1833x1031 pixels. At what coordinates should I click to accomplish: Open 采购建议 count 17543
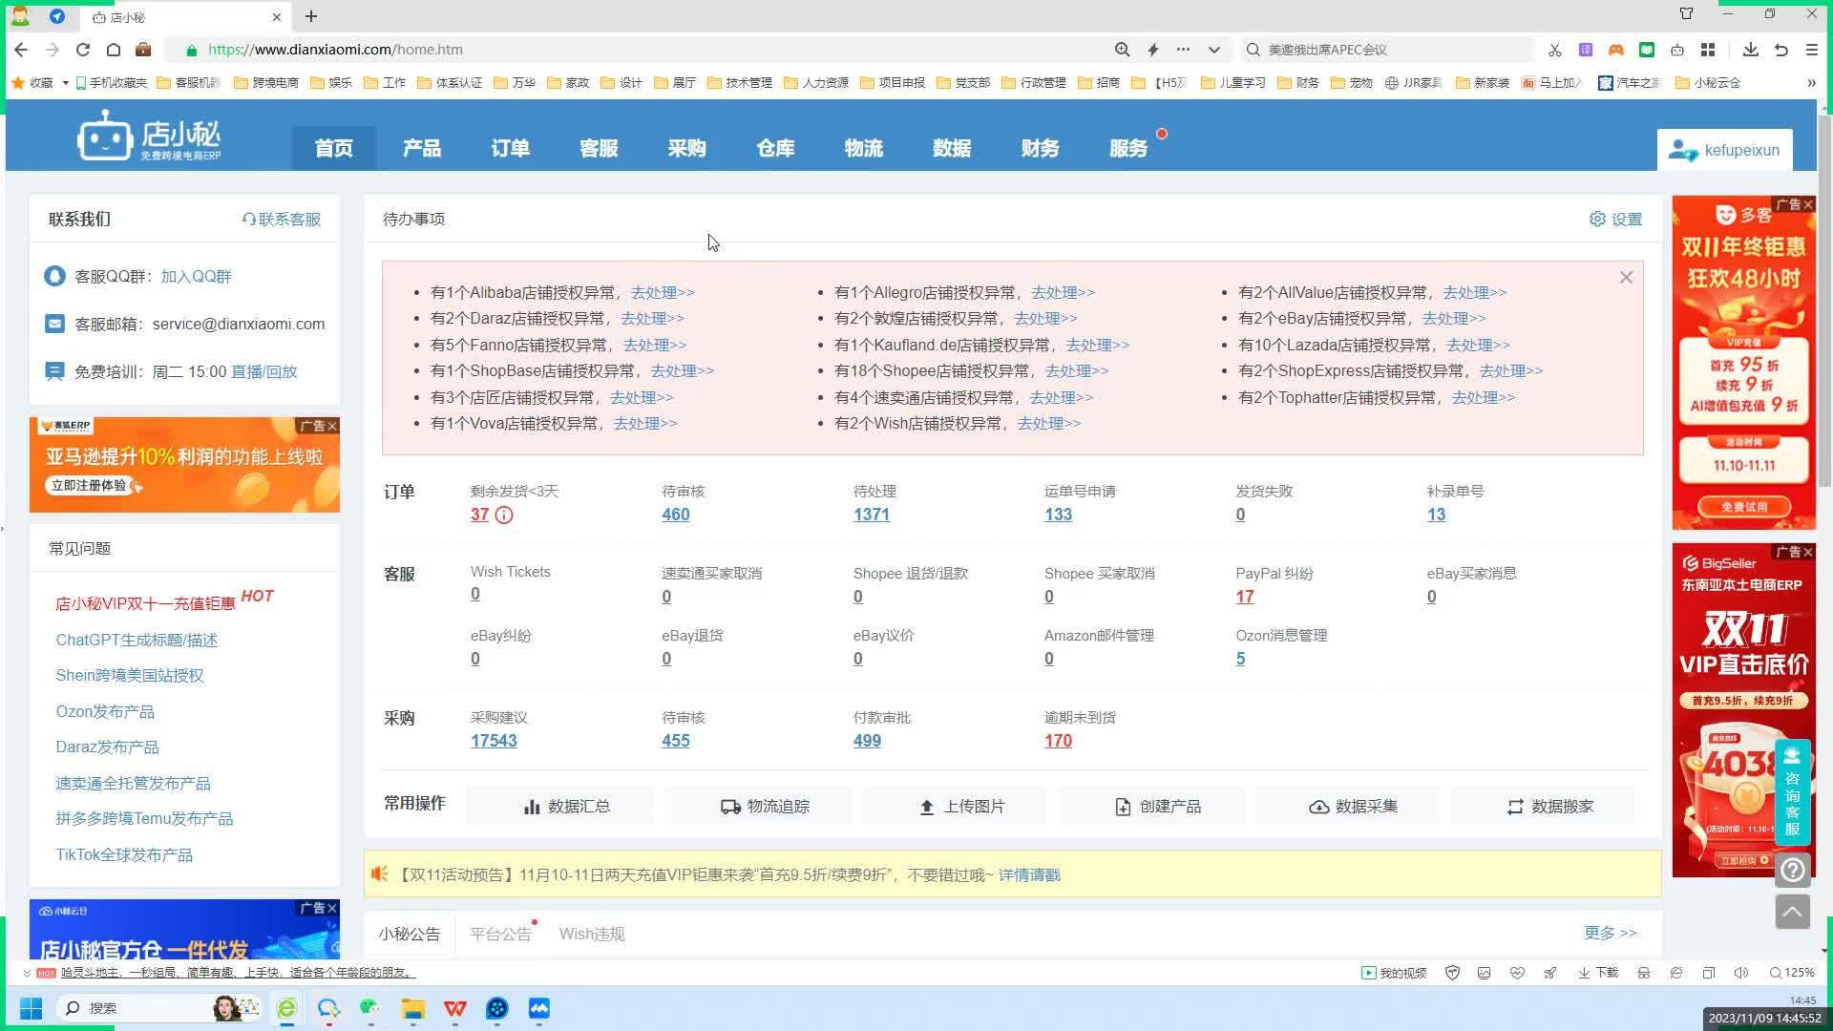pos(494,741)
